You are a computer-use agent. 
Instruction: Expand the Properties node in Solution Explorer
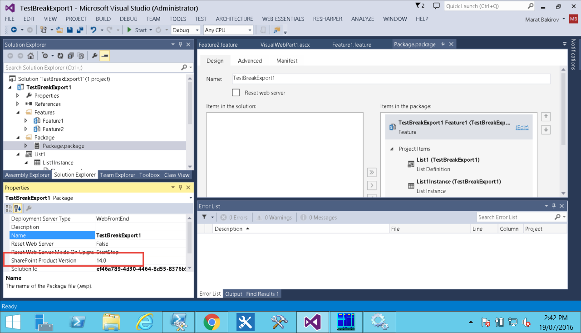[x=18, y=96]
